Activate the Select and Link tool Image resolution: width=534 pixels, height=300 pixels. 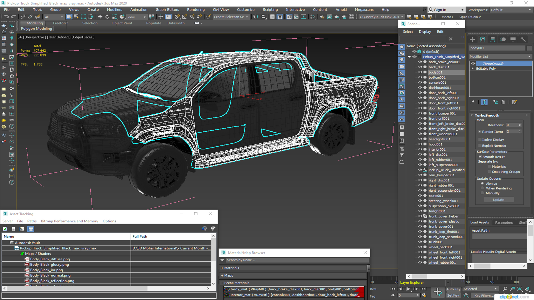pos(23,17)
